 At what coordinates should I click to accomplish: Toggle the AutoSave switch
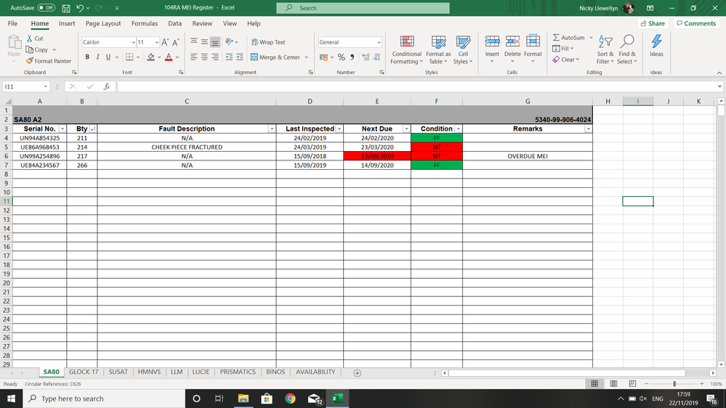tap(46, 8)
